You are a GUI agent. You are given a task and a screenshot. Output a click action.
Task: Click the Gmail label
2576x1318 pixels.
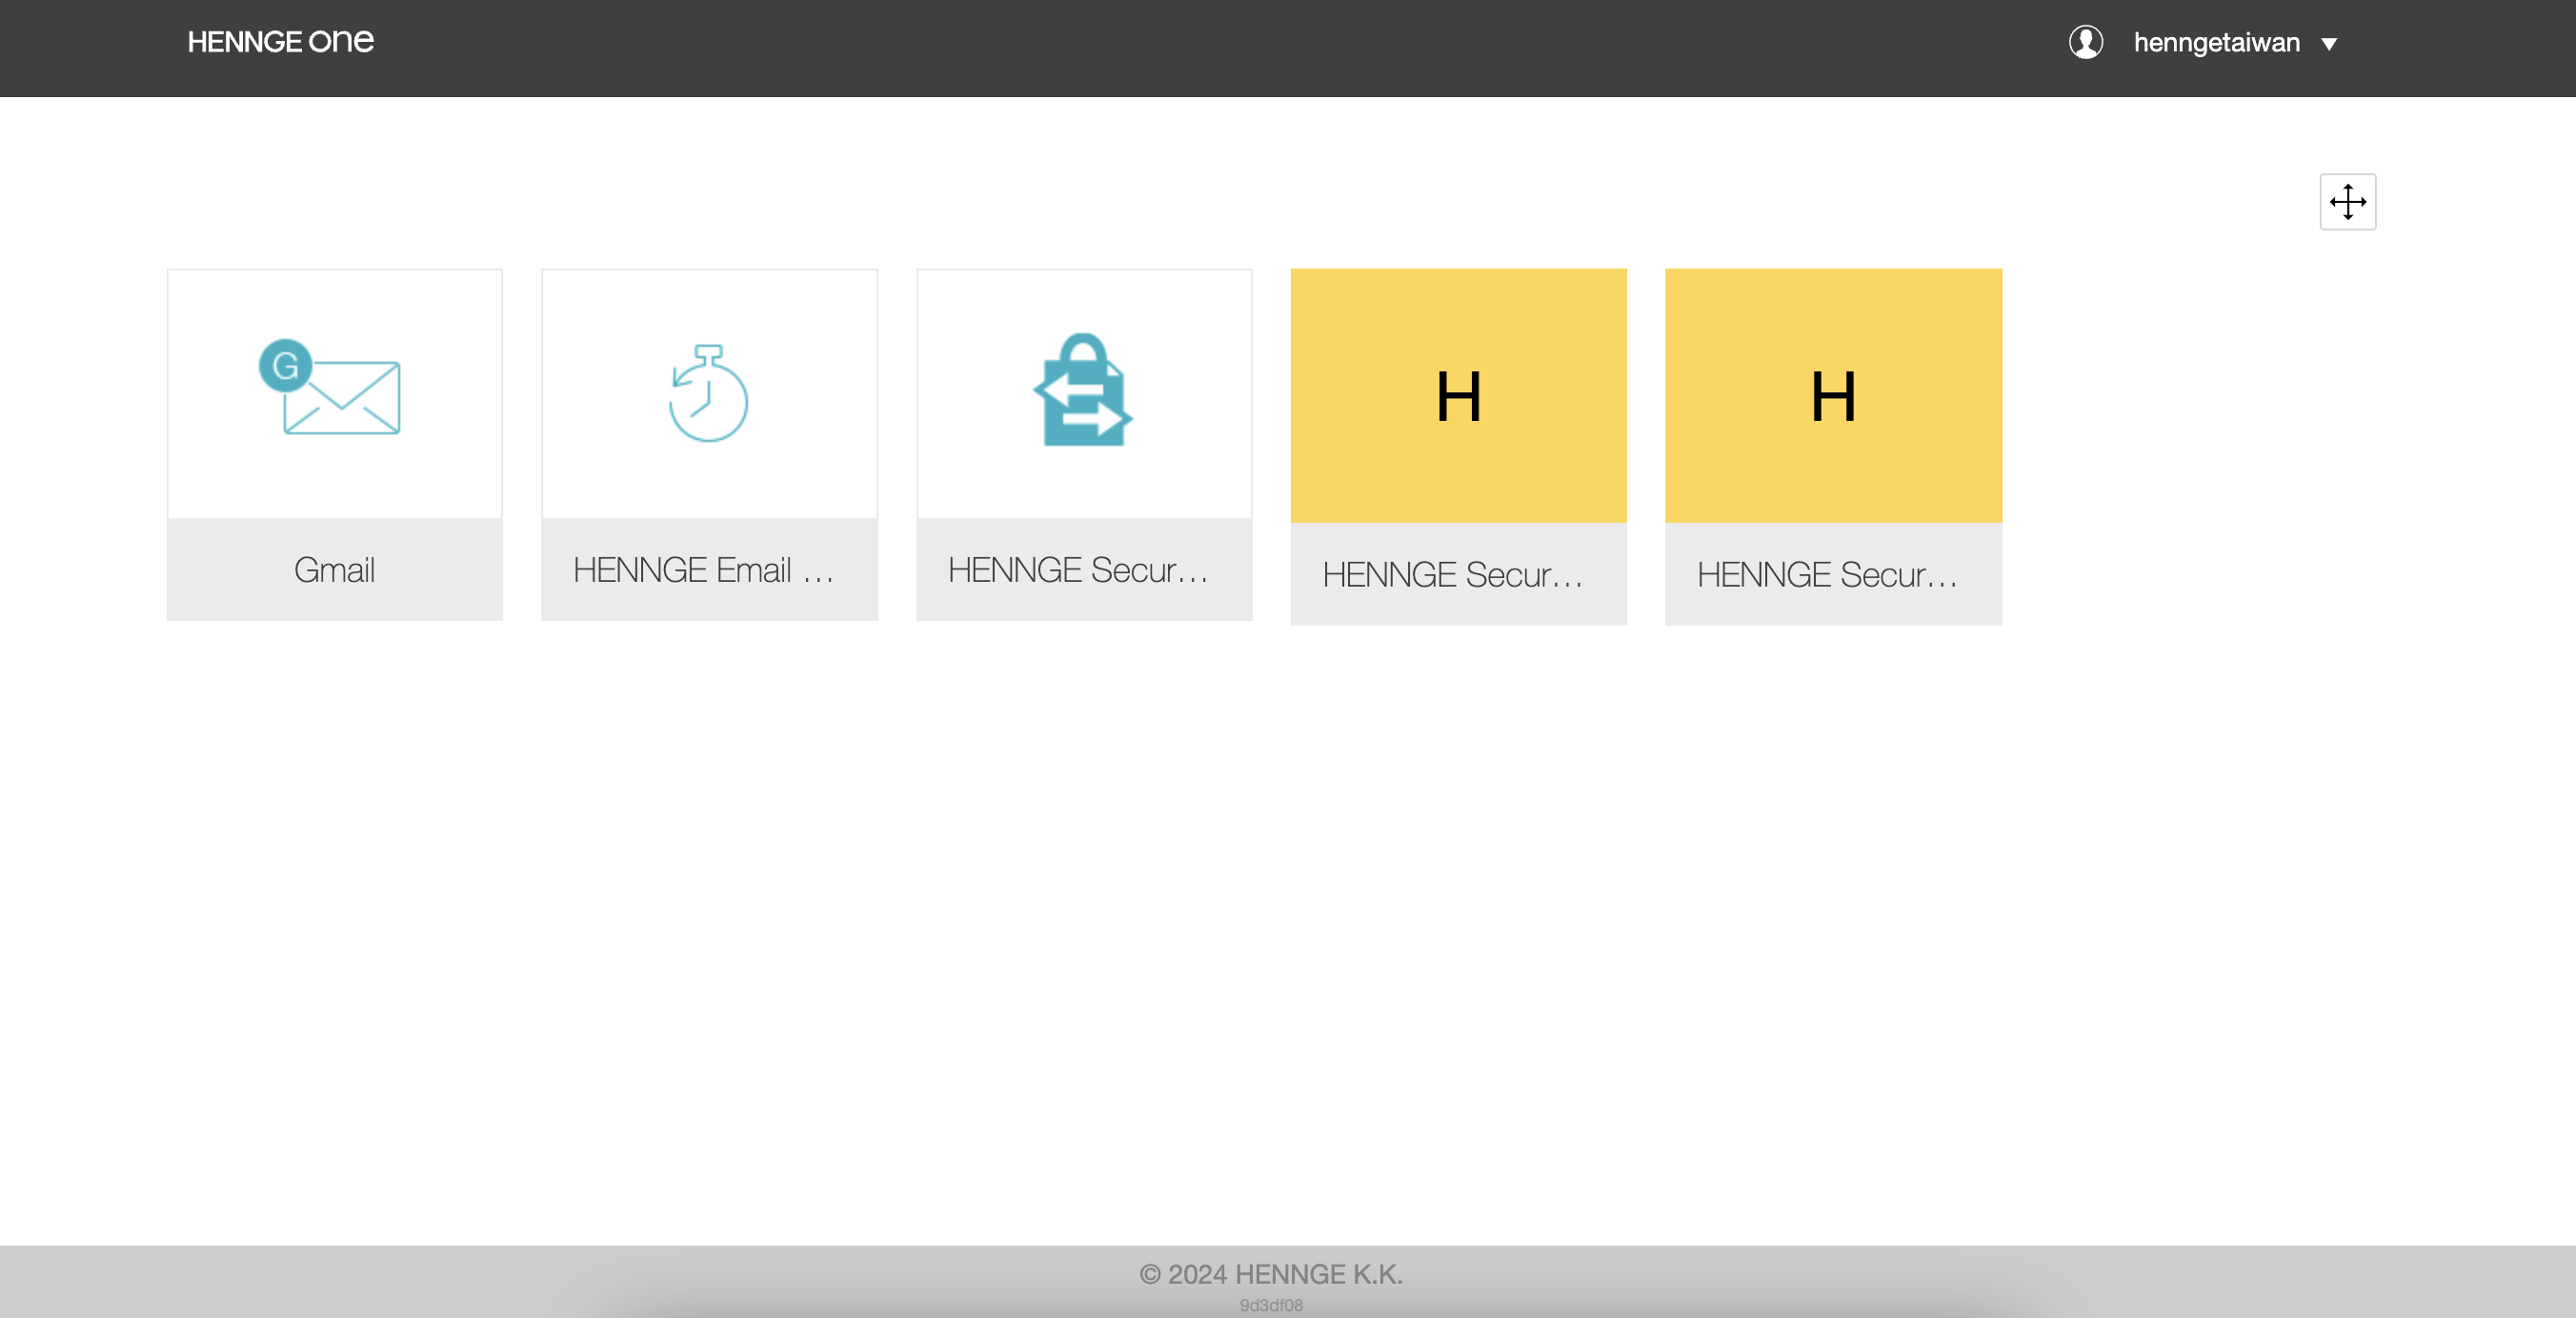click(335, 569)
